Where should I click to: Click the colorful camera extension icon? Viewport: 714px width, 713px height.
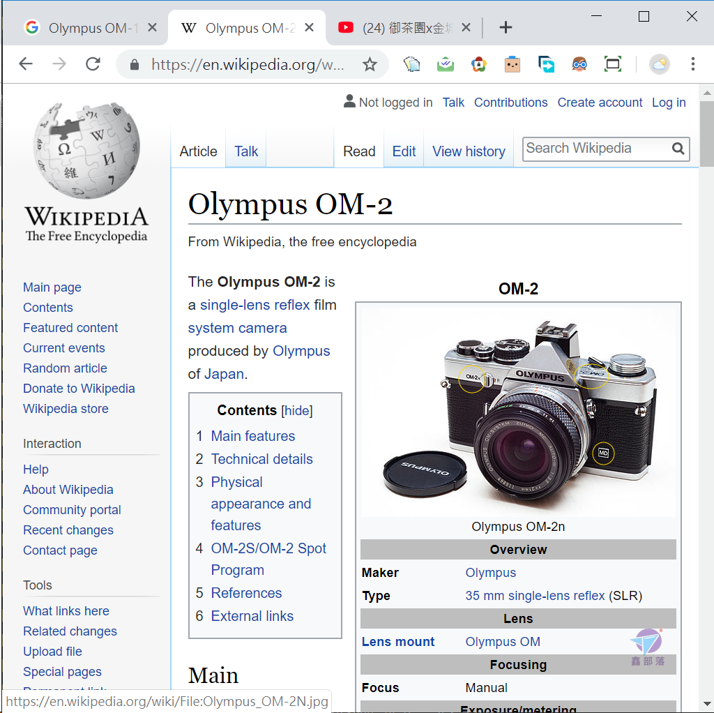(x=478, y=64)
